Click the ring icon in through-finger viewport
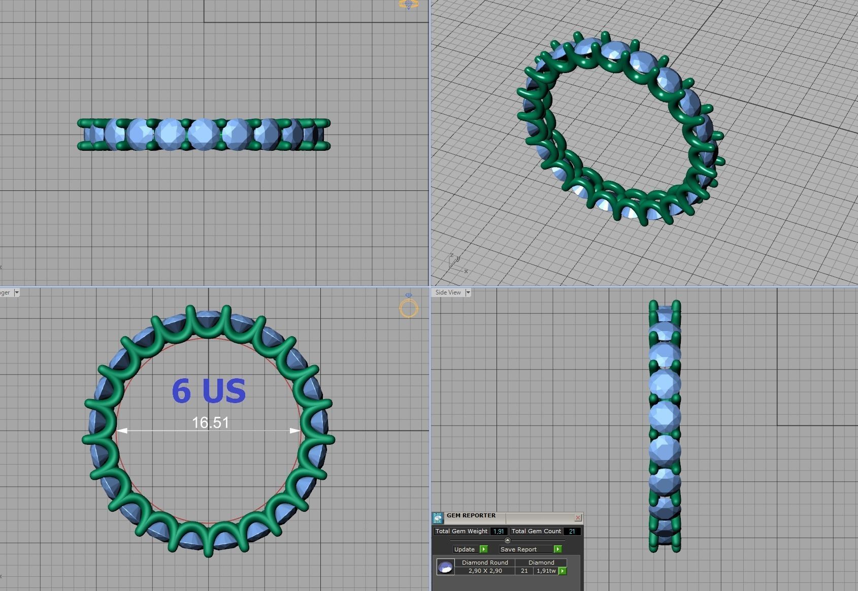Viewport: 858px width, 591px height. click(409, 306)
